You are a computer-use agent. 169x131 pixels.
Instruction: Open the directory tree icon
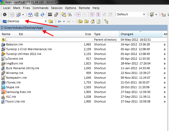click(x=107, y=21)
